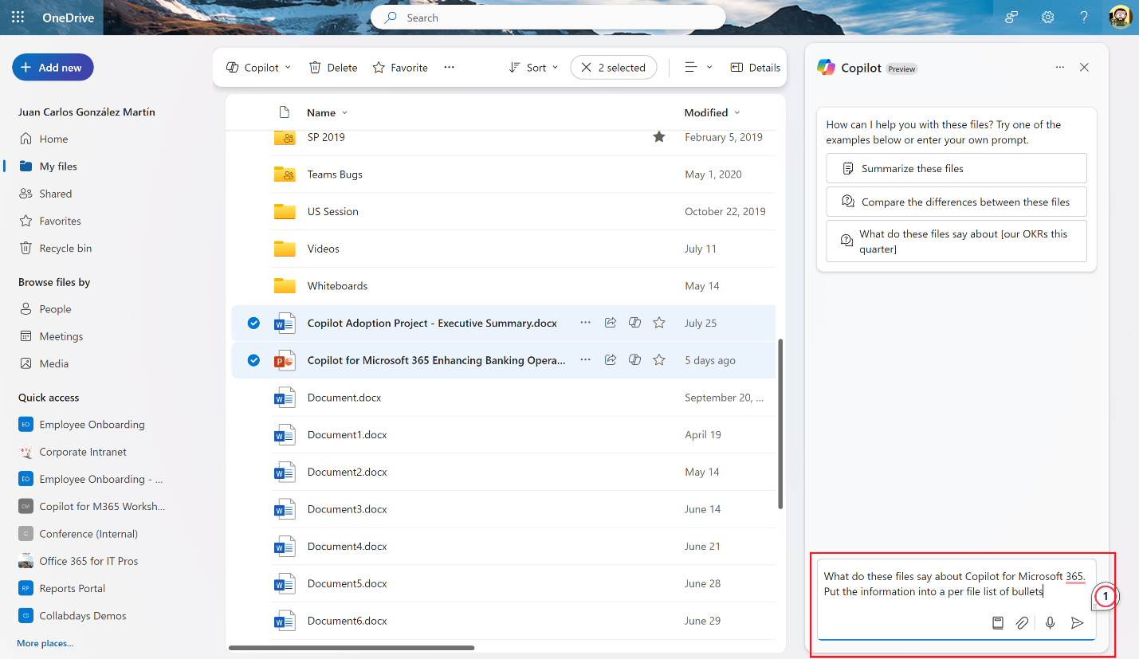The width and height of the screenshot is (1139, 659).
Task: Attach a file using the paperclip icon
Action: pos(1023,622)
